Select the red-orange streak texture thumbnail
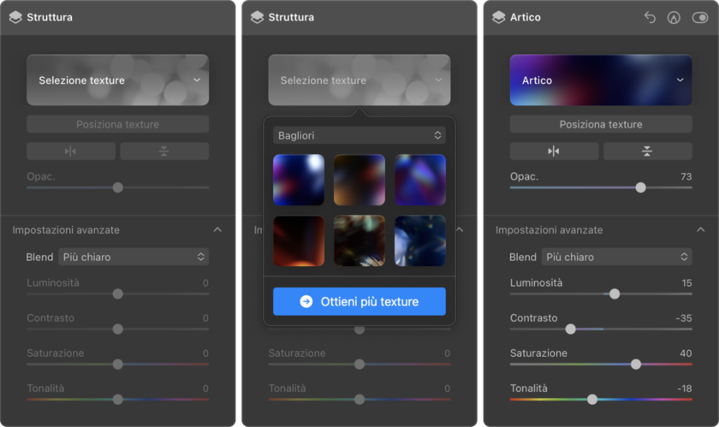719x427 pixels. (x=299, y=240)
